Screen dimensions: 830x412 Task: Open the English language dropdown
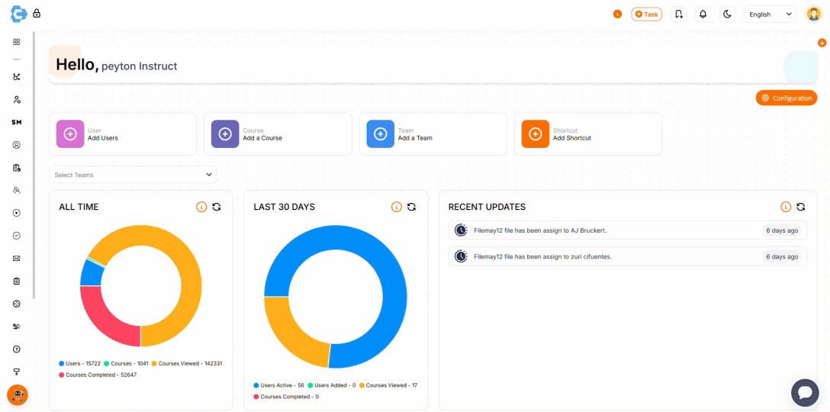pyautogui.click(x=770, y=14)
